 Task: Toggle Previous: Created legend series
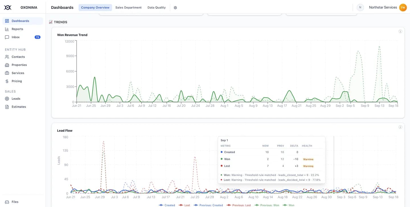coord(208,205)
